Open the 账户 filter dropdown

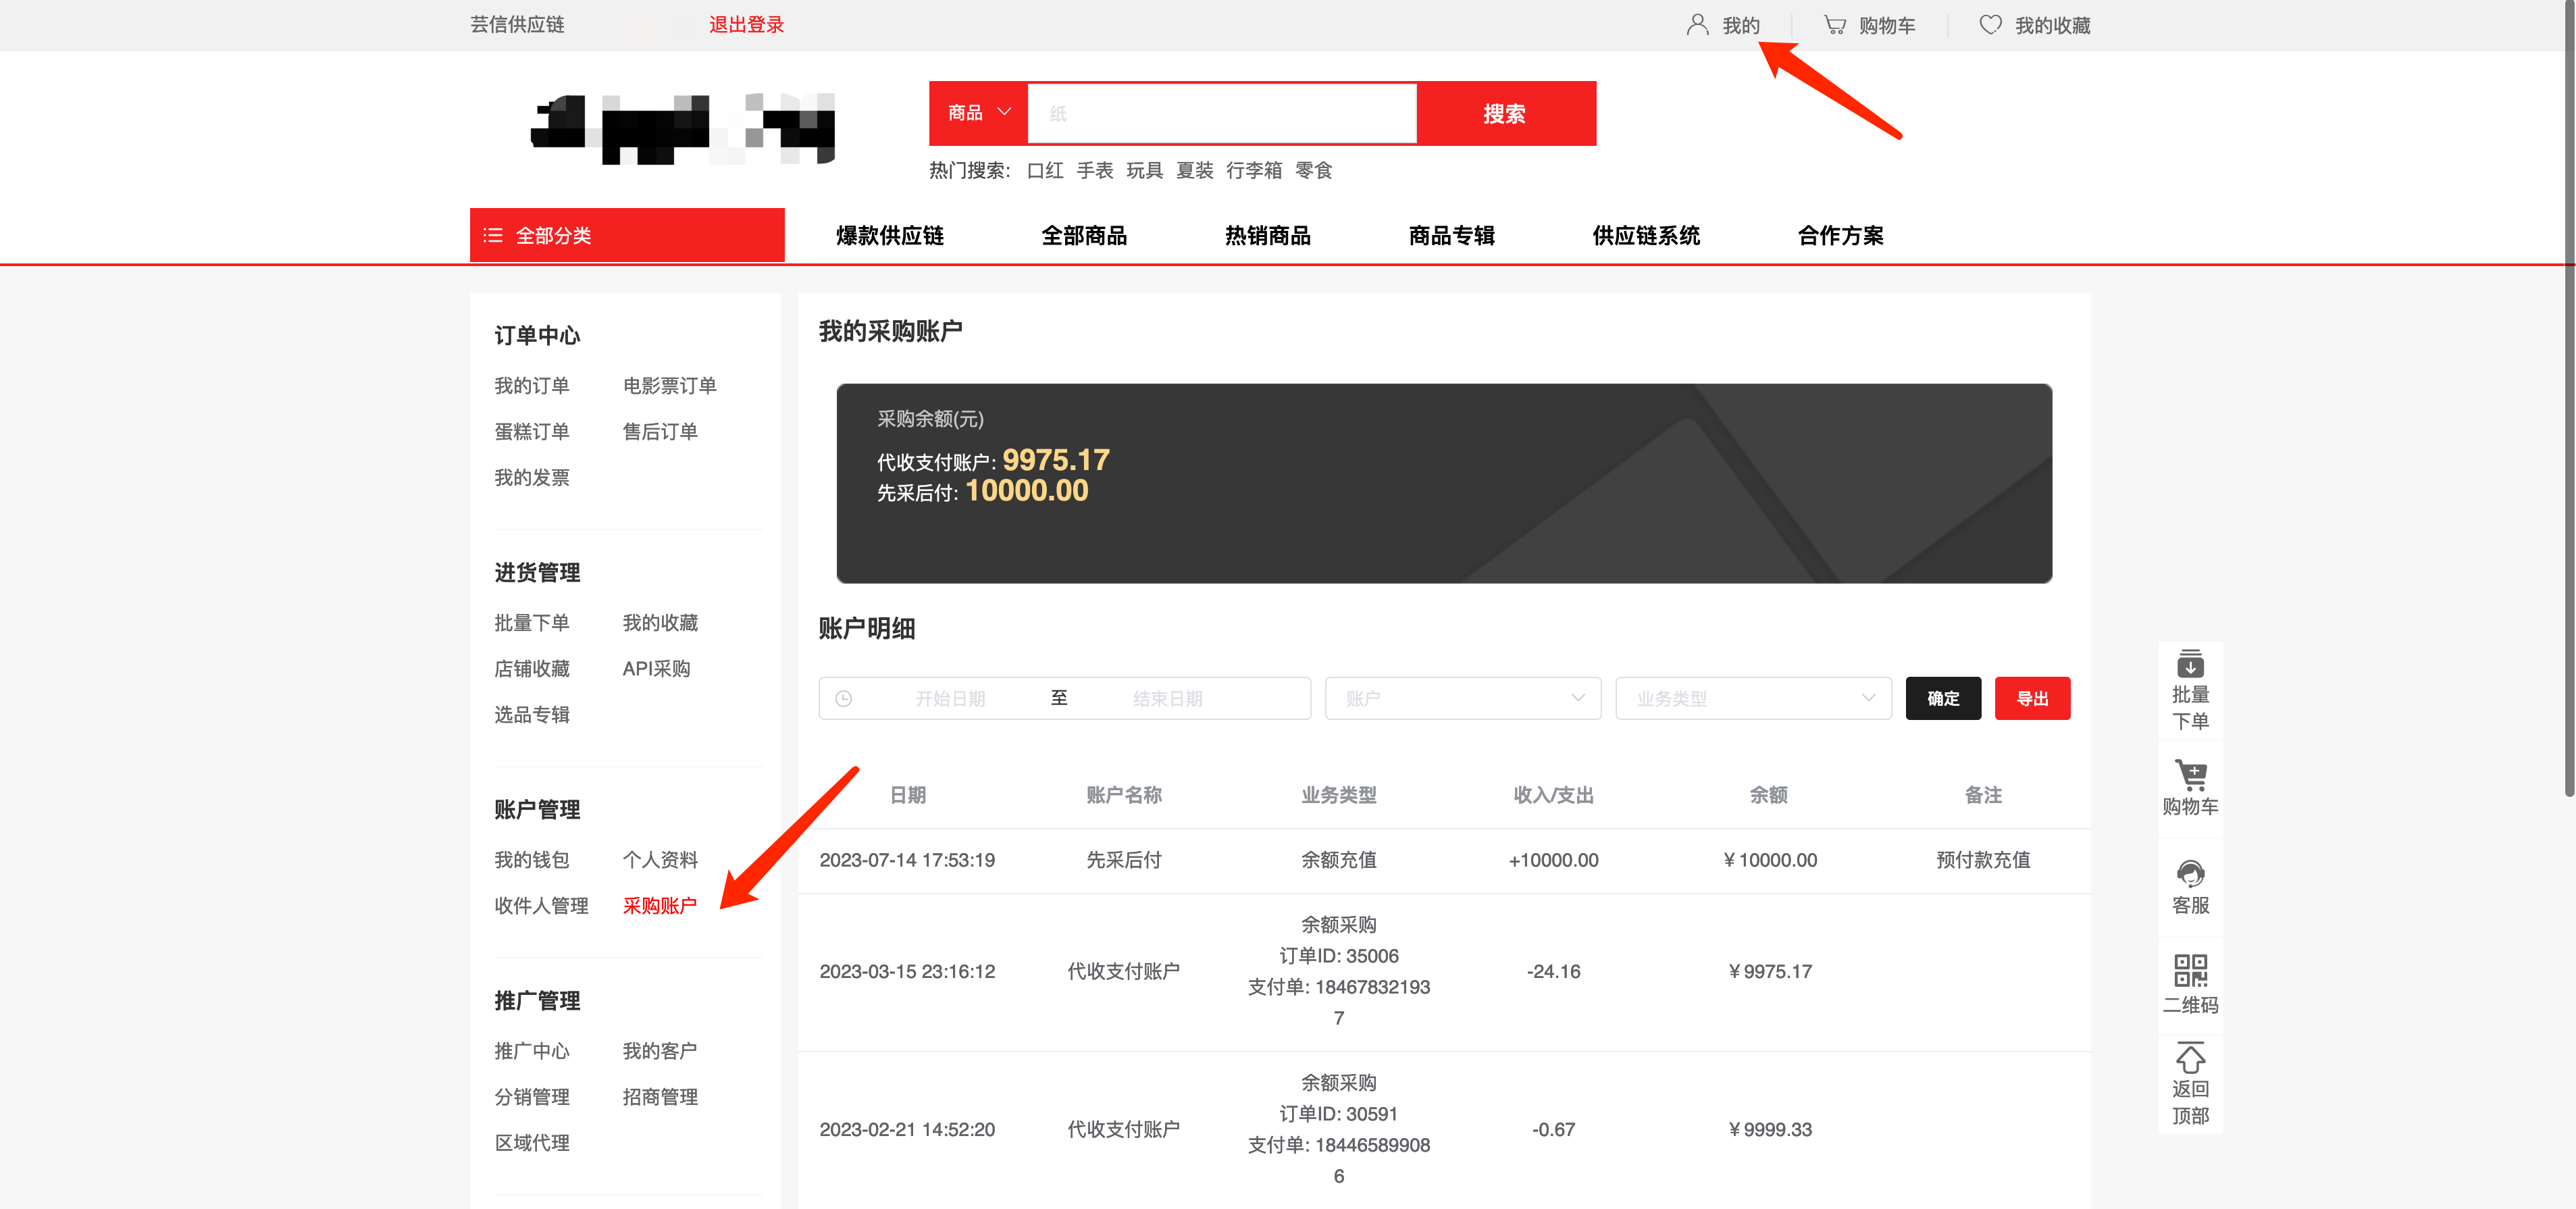coord(1462,699)
